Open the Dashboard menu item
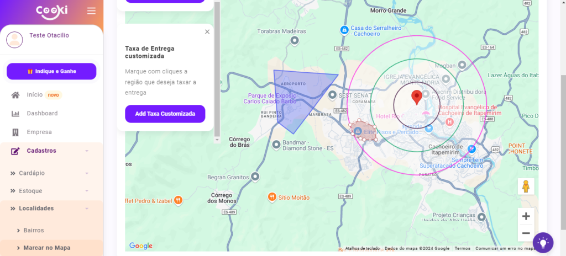The width and height of the screenshot is (566, 256). pyautogui.click(x=42, y=114)
